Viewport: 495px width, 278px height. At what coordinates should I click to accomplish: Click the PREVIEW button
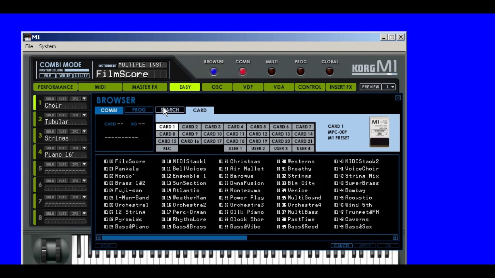click(x=370, y=87)
